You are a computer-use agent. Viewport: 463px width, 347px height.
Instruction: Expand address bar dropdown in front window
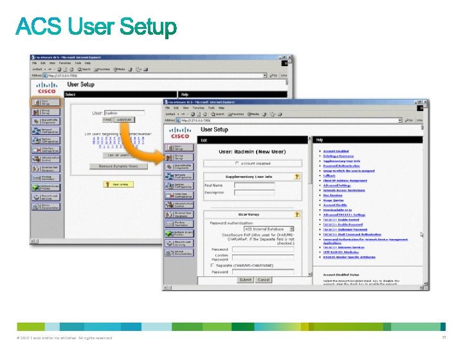pos(400,120)
